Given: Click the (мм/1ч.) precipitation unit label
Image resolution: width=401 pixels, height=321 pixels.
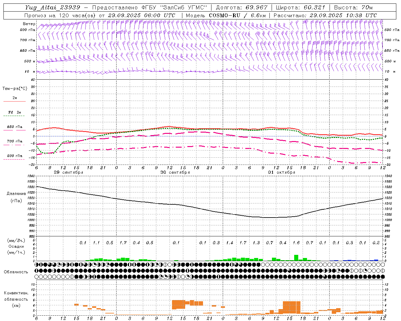Looking at the screenshot, I should (x=16, y=252).
